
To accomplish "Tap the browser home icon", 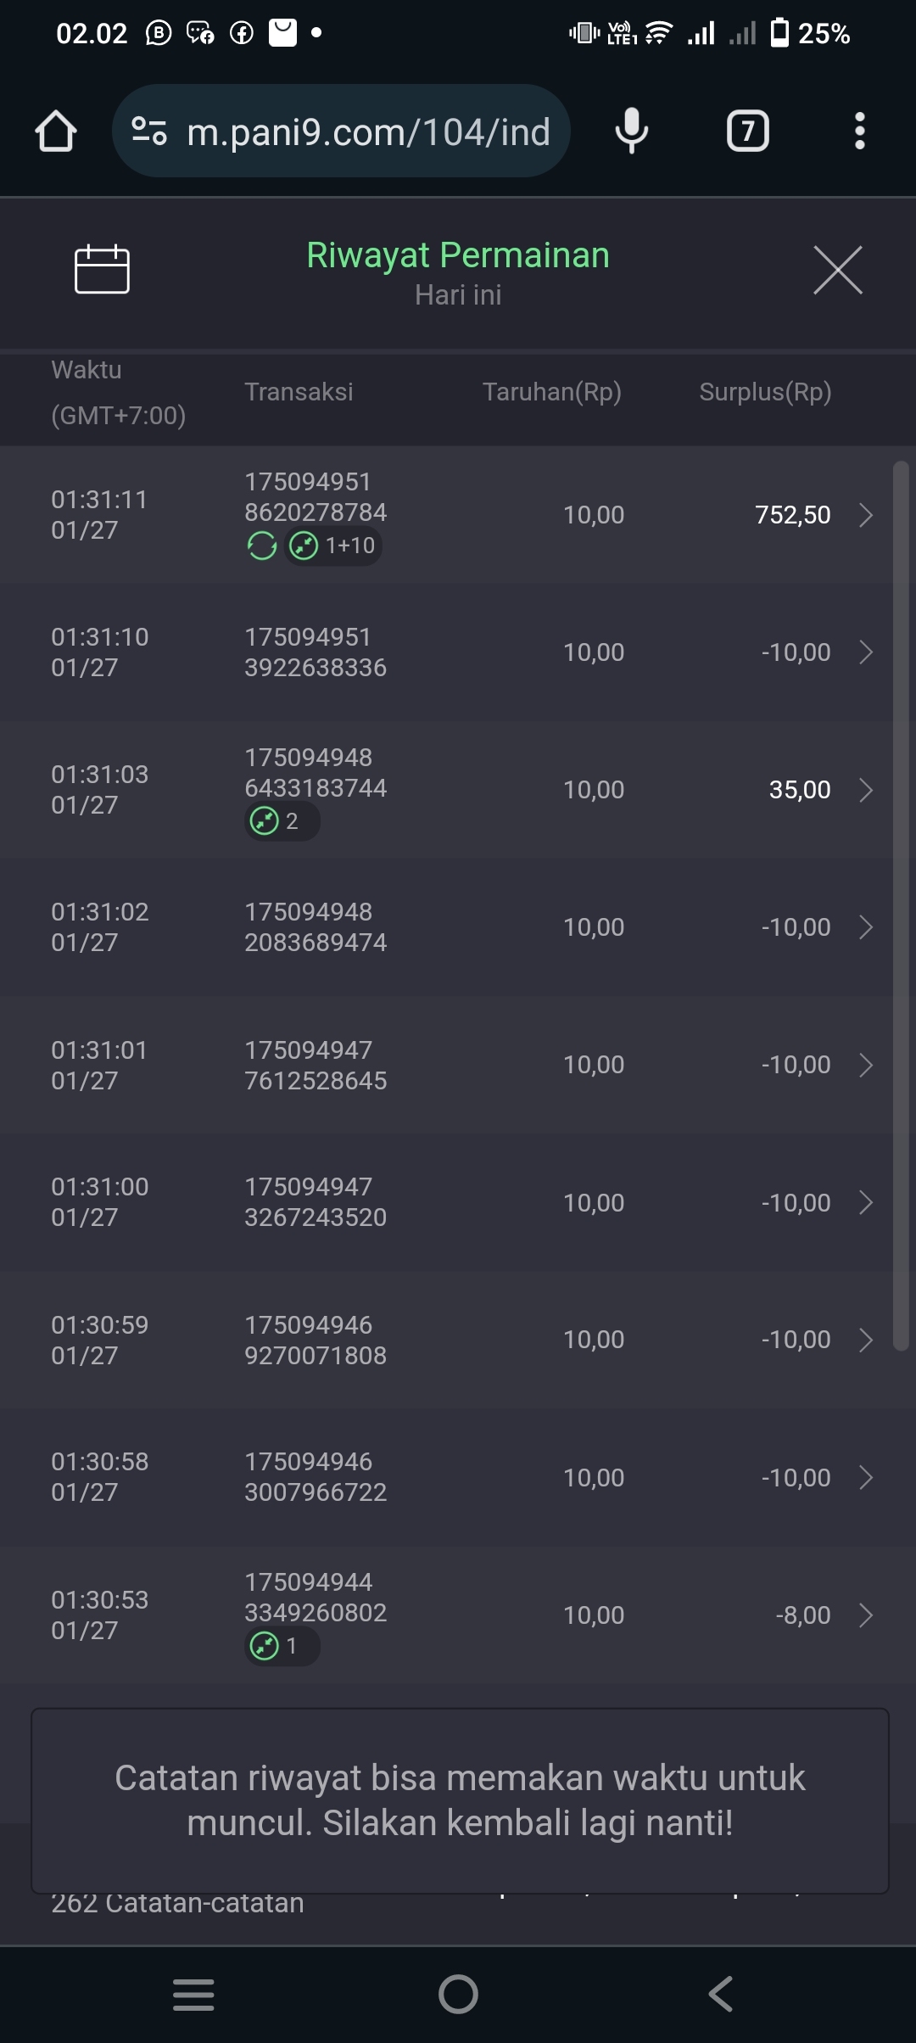I will (x=56, y=132).
